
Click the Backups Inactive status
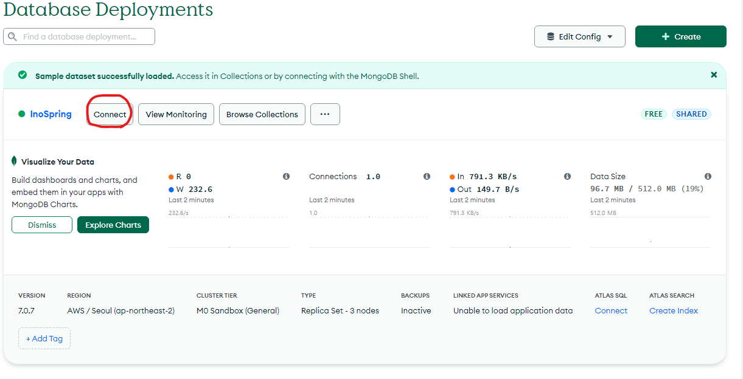pos(416,310)
